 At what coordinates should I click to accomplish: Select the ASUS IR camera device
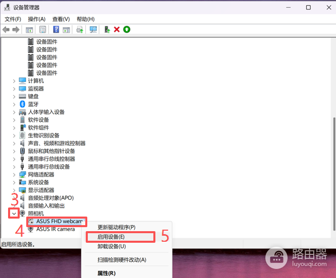coord(55,229)
